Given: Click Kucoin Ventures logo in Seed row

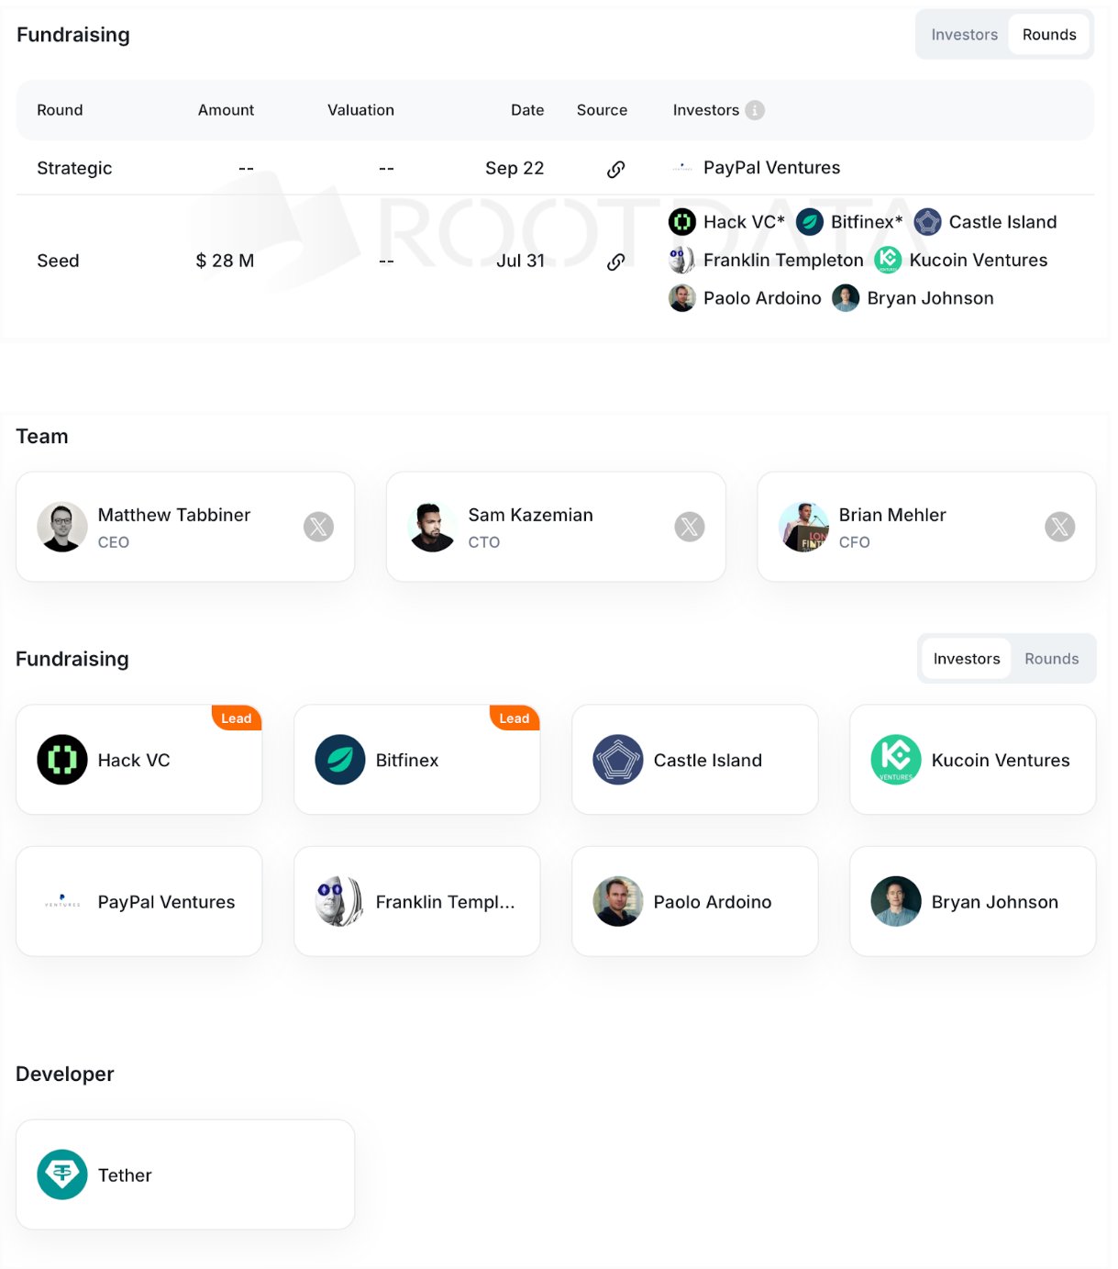Looking at the screenshot, I should click(888, 261).
